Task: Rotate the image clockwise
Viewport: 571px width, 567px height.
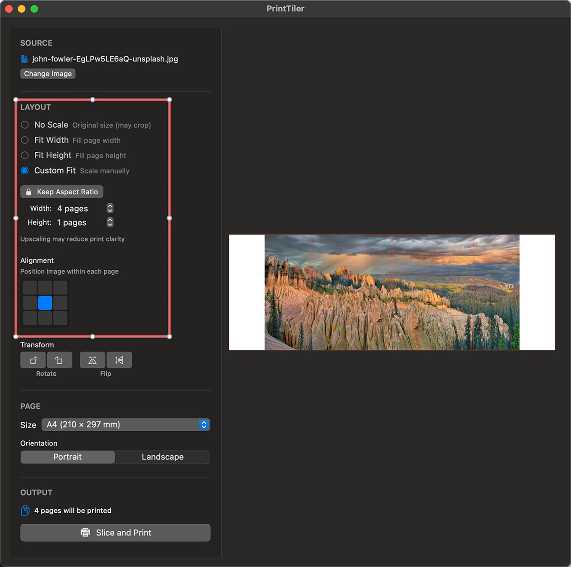Action: (x=59, y=360)
